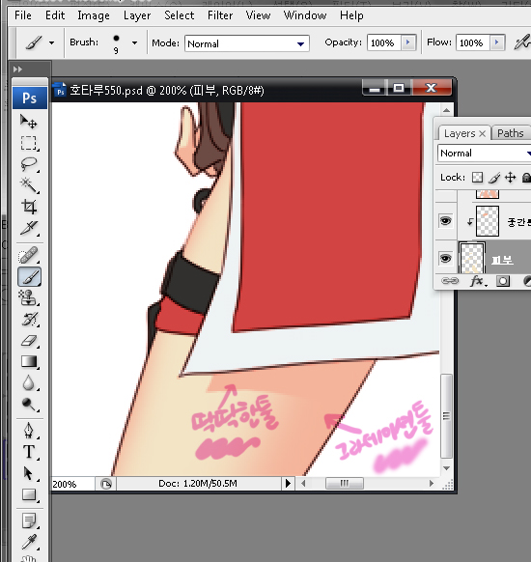The image size is (531, 562).
Task: Expand the Opacity slider arrow
Action: pos(407,42)
